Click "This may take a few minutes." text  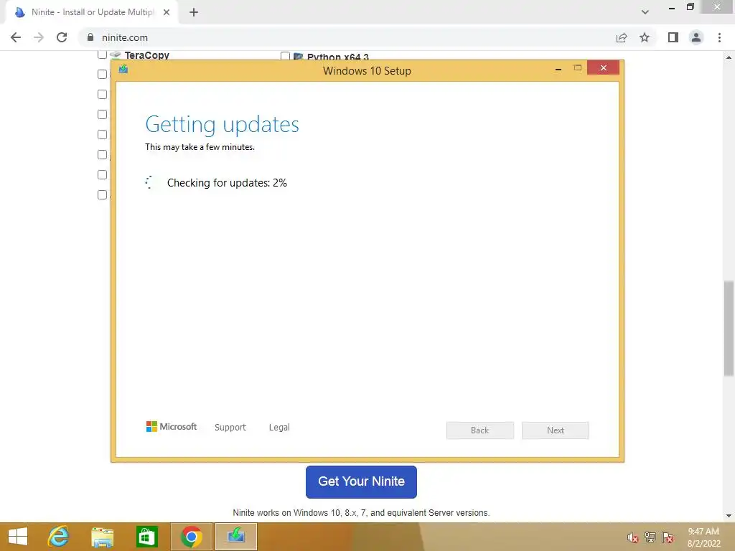tap(200, 147)
